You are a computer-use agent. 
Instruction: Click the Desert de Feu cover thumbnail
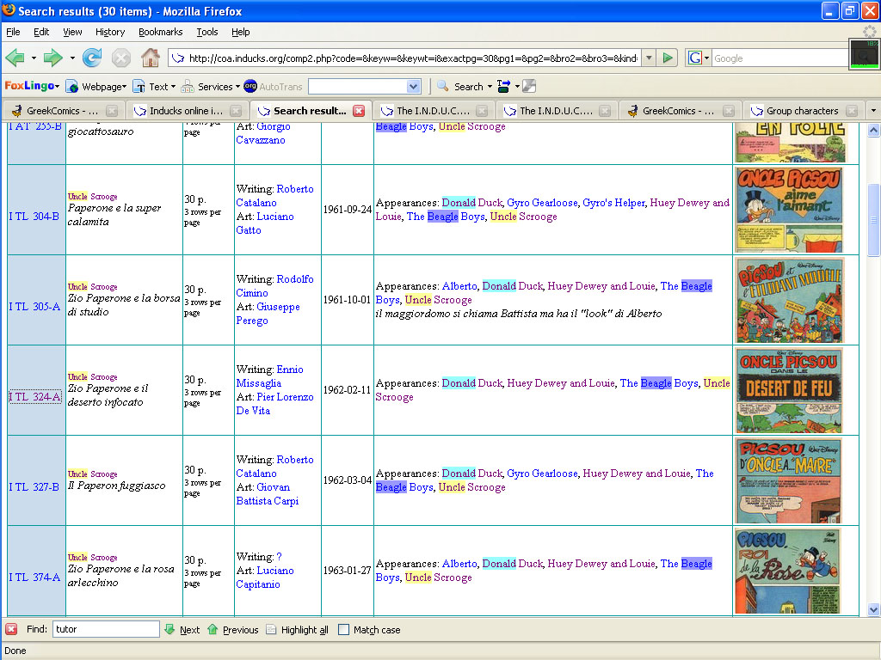click(x=789, y=390)
